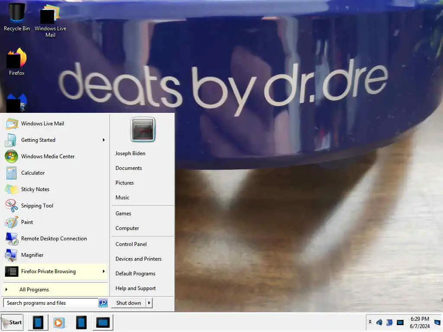
Task: Open the Windows Live Mail desktop shortcut
Action: click(50, 20)
